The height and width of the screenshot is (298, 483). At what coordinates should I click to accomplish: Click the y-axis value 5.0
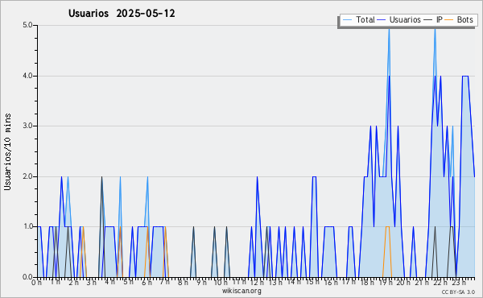(x=27, y=25)
